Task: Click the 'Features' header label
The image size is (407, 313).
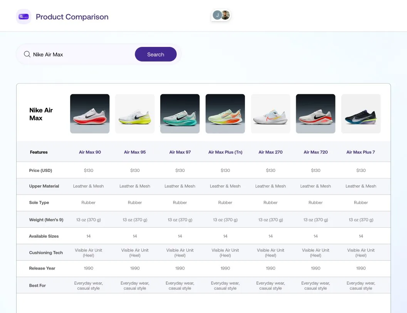Action: click(x=39, y=152)
